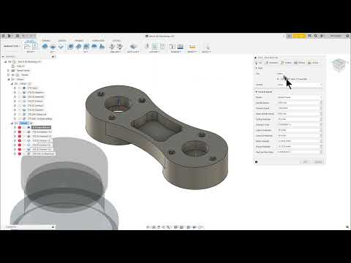Screen dimensions: 351x263
Task: Click the Tool Select button in dialog
Action: tap(281, 74)
